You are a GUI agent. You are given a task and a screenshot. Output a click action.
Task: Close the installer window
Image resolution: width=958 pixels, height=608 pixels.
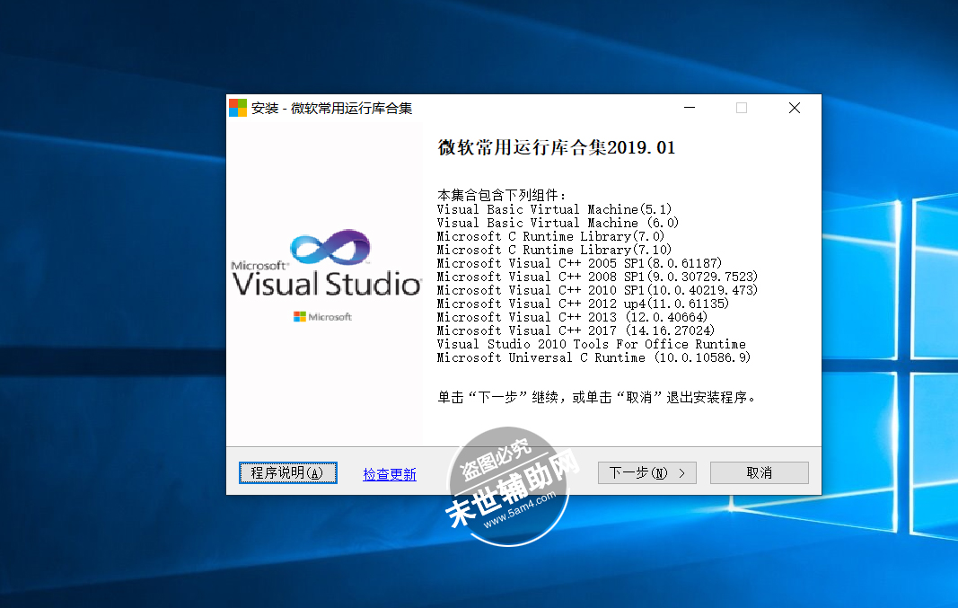click(x=795, y=108)
